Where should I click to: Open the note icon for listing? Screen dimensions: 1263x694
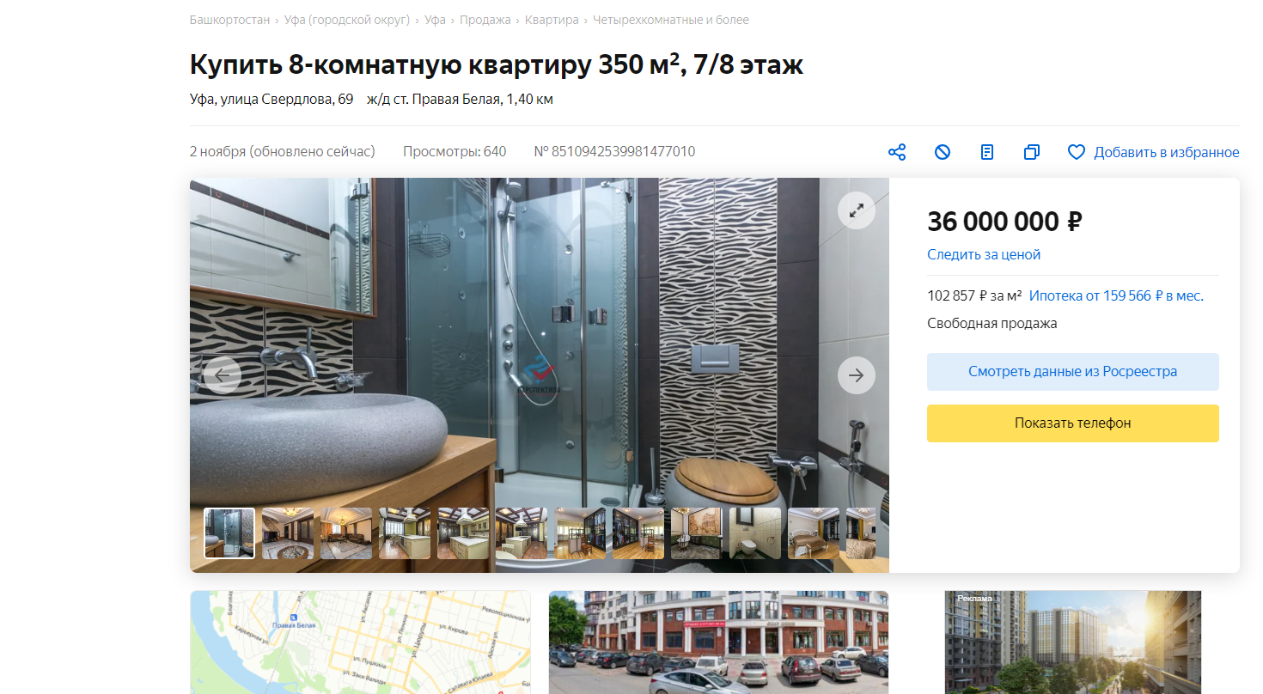pyautogui.click(x=987, y=152)
